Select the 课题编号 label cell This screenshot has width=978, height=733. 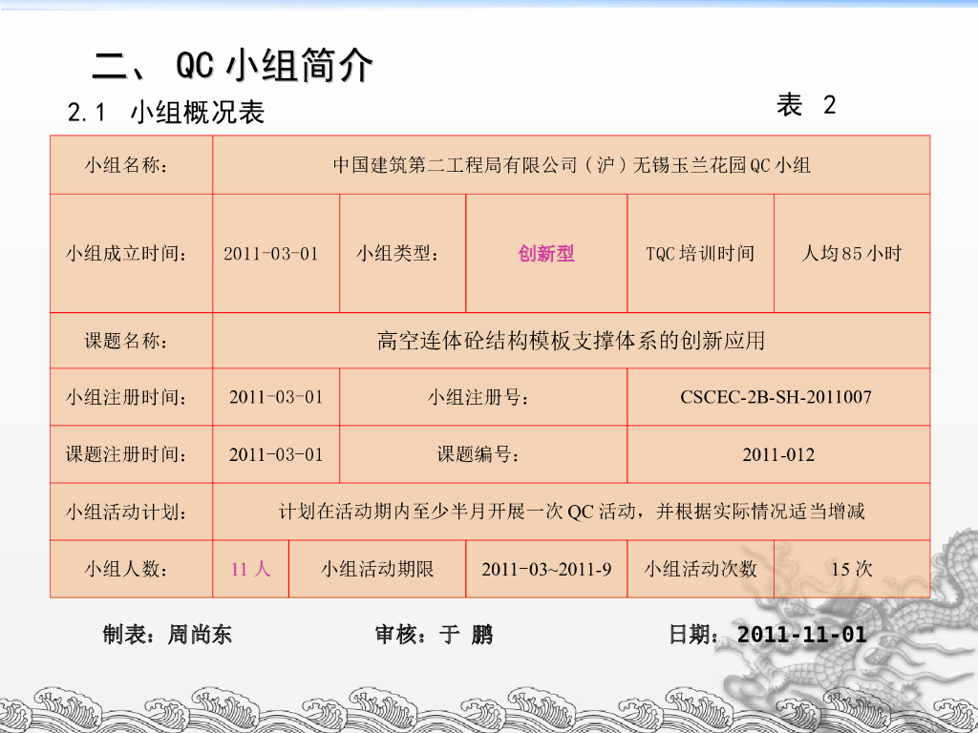click(483, 454)
